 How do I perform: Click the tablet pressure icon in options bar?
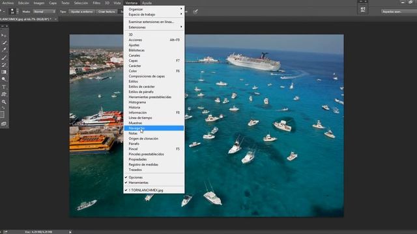pyautogui.click(x=195, y=12)
